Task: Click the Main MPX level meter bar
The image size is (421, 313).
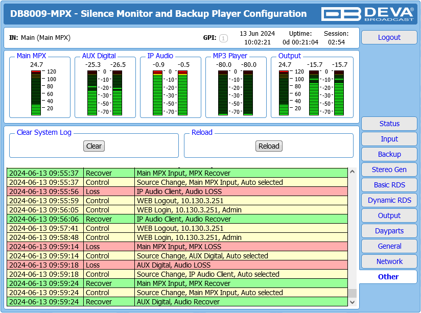Action: pyautogui.click(x=36, y=93)
